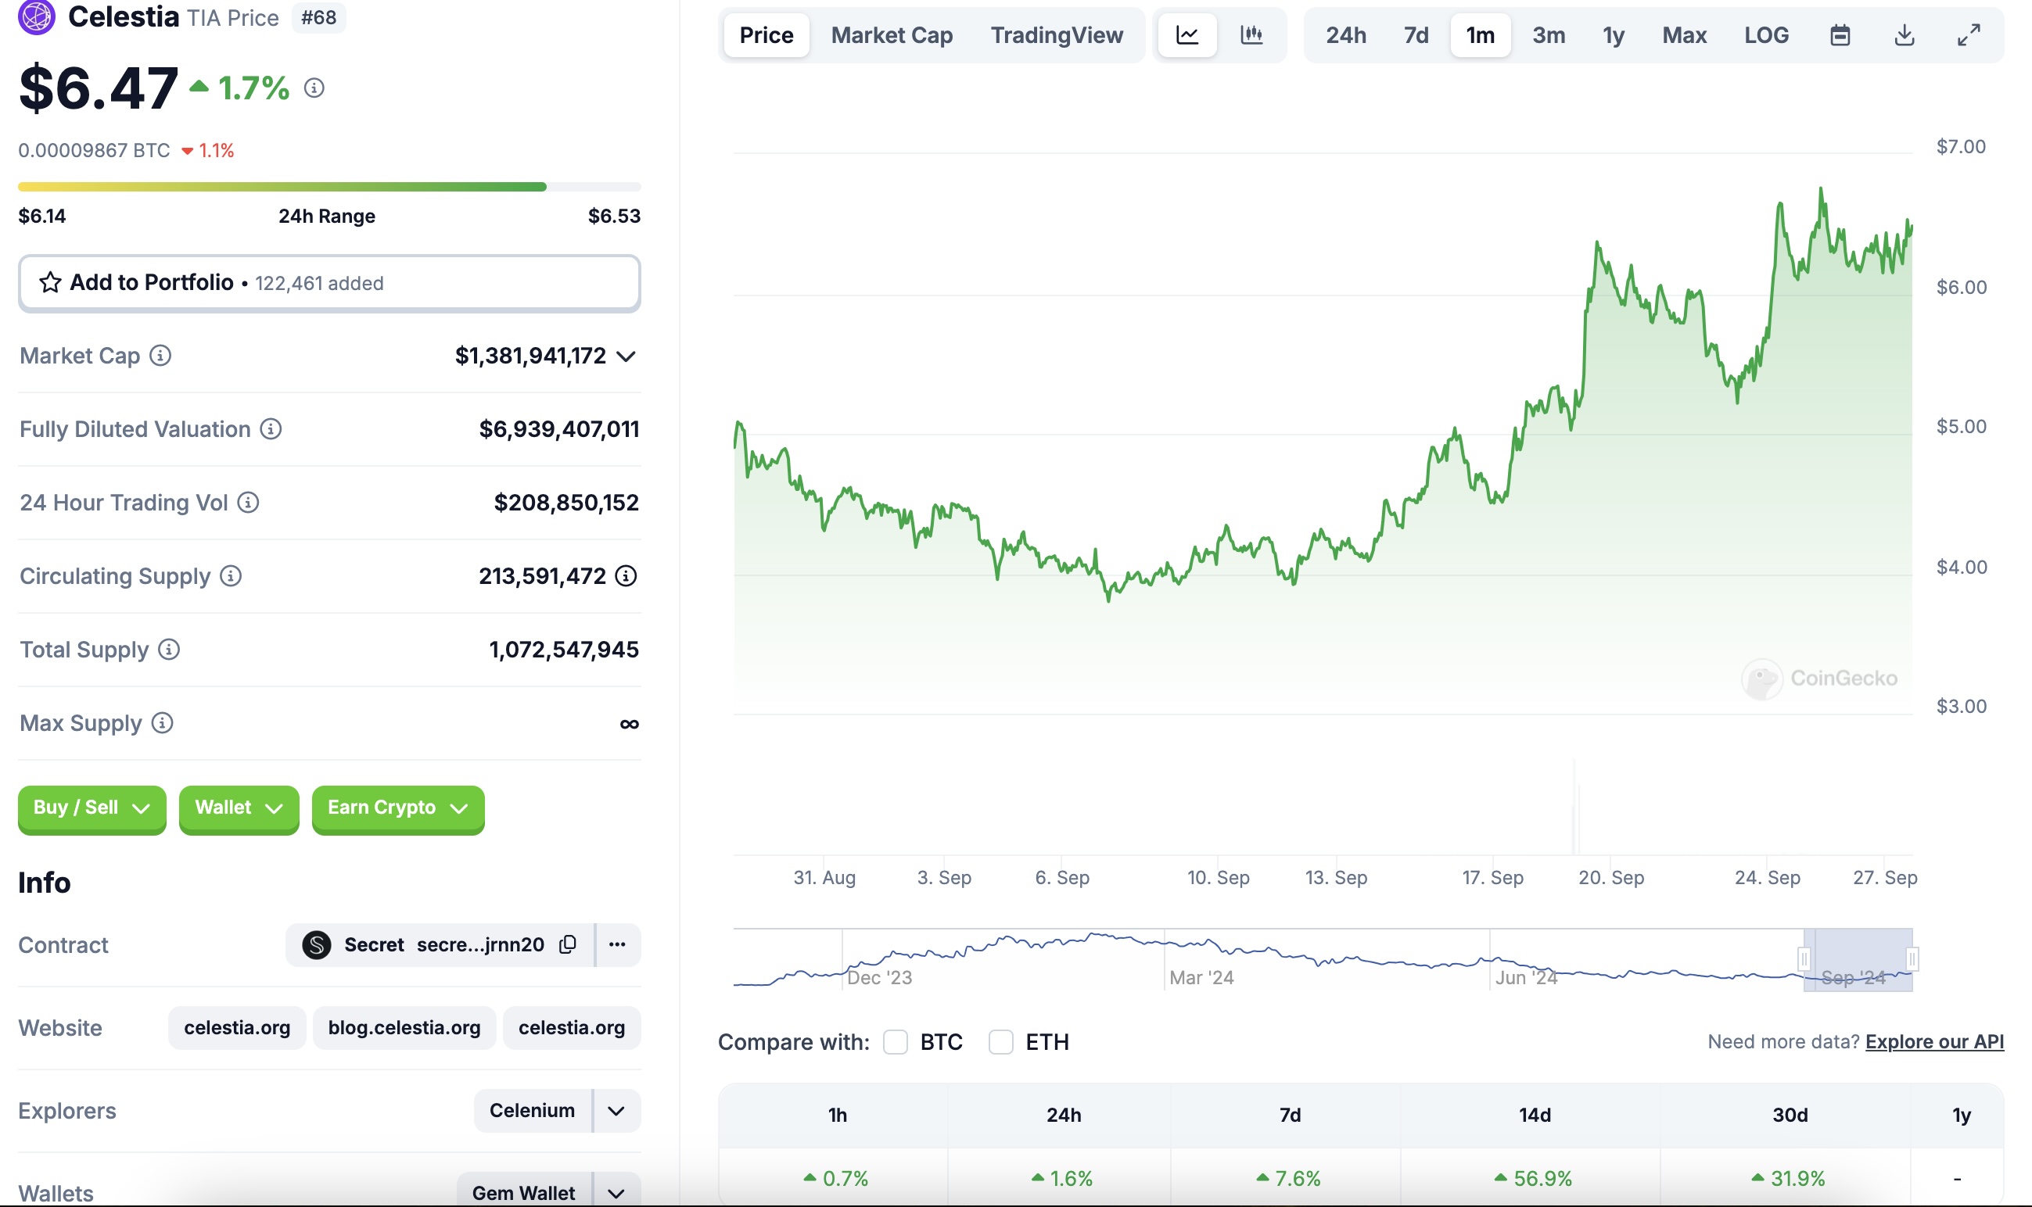Set chart range to 1m
The width and height of the screenshot is (2032, 1207).
coord(1481,35)
